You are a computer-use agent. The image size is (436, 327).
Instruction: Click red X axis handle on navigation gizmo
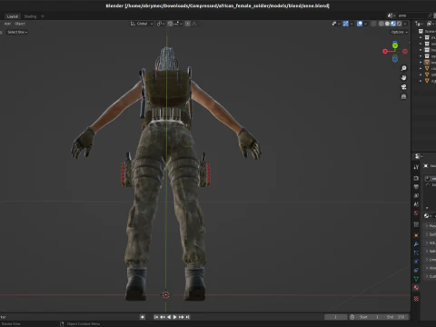tap(385, 52)
